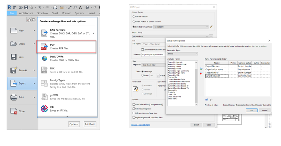Select the Export menu entry
Screen dimensions: 281x146
(22, 83)
